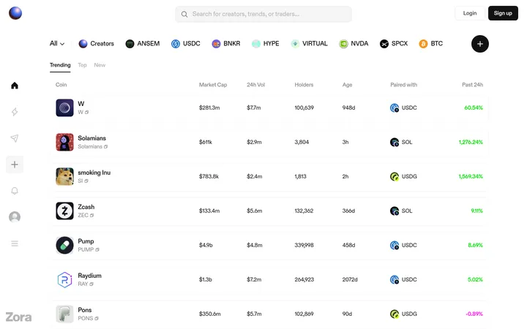Filter by Creators chip
Viewport: 527px width, 329px height.
click(96, 44)
